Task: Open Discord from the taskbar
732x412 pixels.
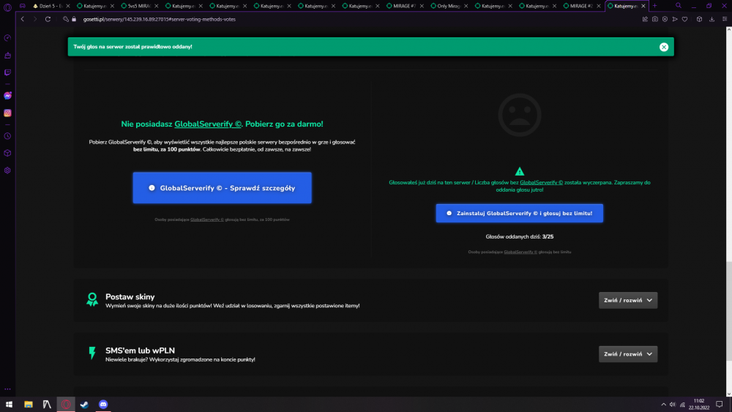Action: (x=103, y=404)
